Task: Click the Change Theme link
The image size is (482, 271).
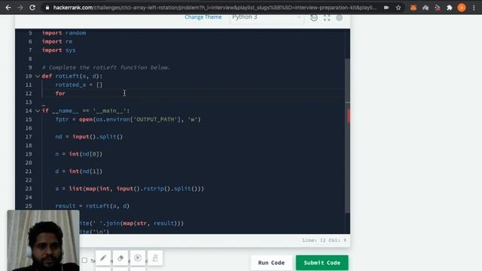Action: click(203, 17)
